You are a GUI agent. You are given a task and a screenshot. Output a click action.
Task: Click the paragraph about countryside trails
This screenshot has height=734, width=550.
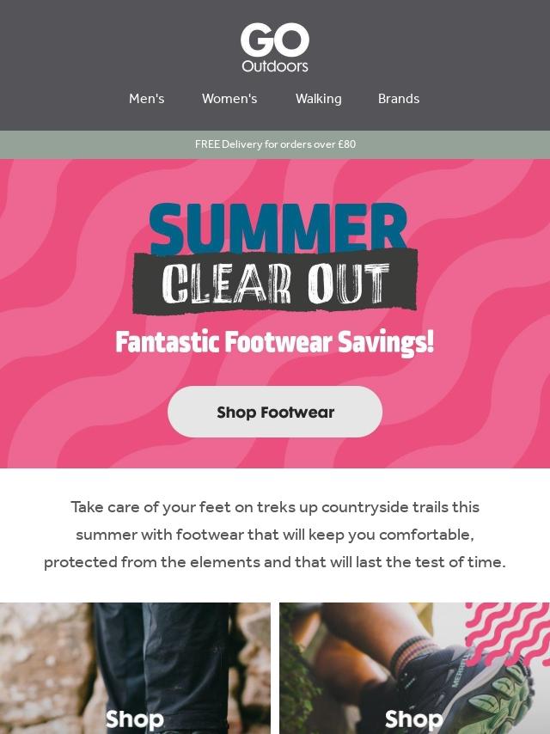click(x=275, y=535)
